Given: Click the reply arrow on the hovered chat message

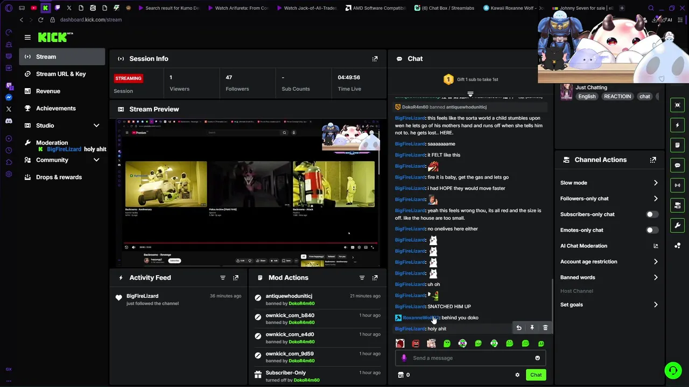Looking at the screenshot, I should pos(519,328).
